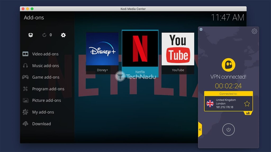Open VPN settings gear icon

click(254, 31)
